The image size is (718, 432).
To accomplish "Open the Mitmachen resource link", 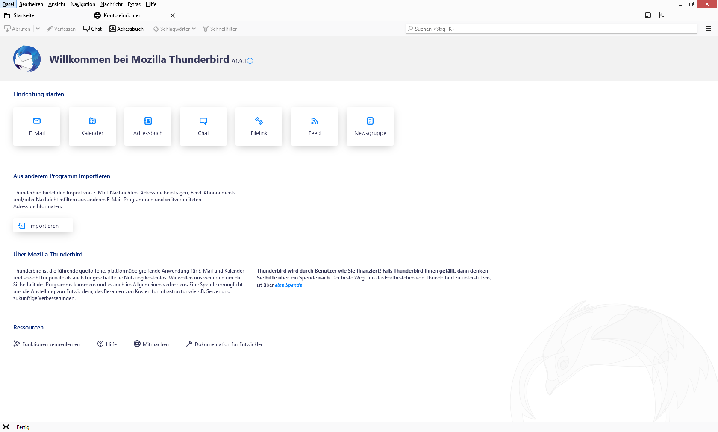I will pos(151,344).
